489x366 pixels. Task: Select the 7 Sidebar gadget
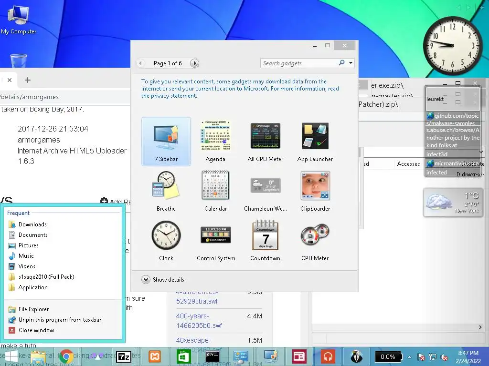pyautogui.click(x=166, y=141)
